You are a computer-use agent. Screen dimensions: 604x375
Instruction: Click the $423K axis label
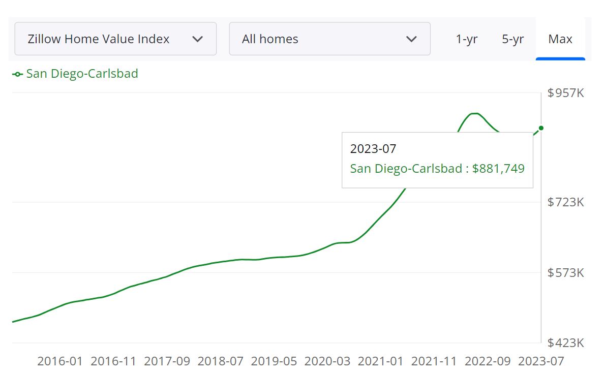point(565,343)
